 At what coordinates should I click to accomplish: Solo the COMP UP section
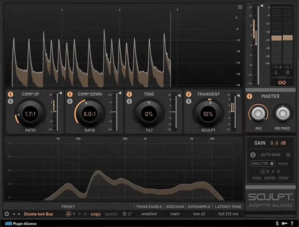point(10,101)
